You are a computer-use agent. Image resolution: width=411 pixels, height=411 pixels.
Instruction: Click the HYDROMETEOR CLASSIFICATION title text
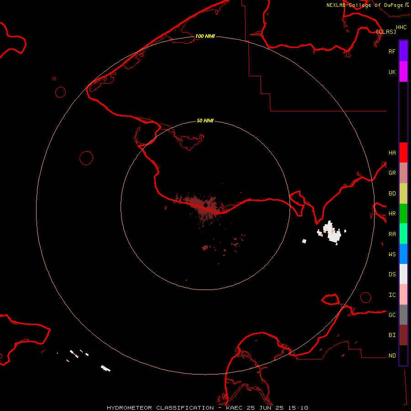click(160, 408)
